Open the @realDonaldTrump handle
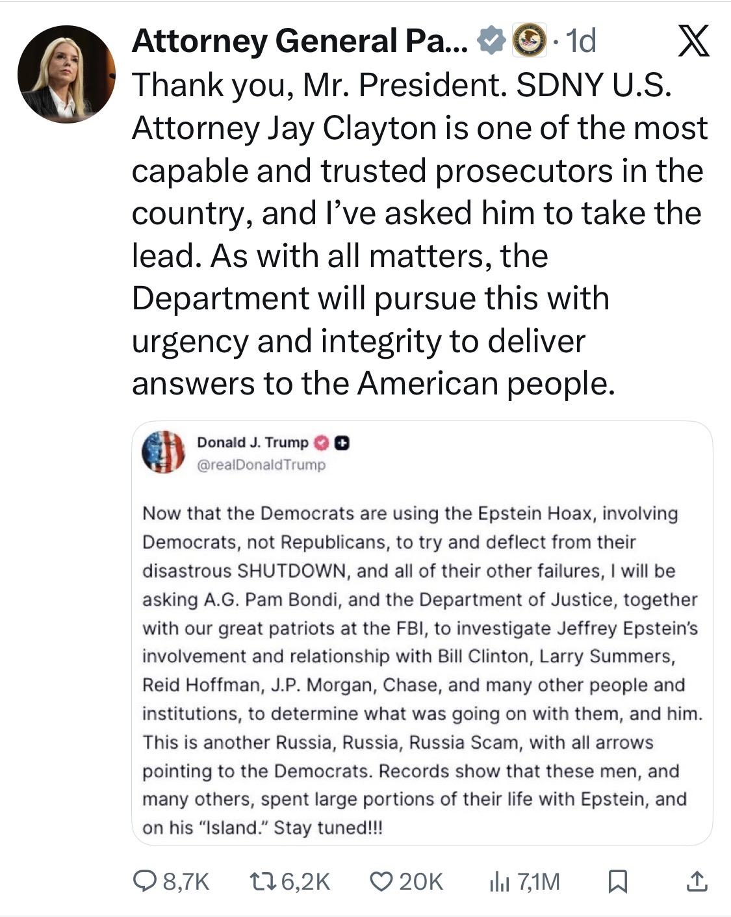 tap(261, 465)
